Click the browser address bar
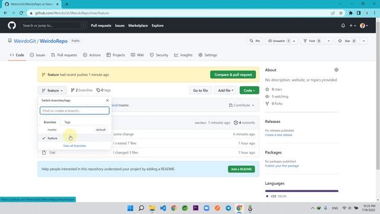 179,13
